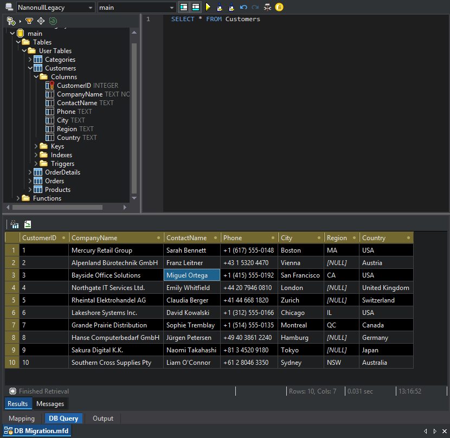The image size is (450, 438).
Task: Open the main root object dropdown
Action: (x=172, y=8)
